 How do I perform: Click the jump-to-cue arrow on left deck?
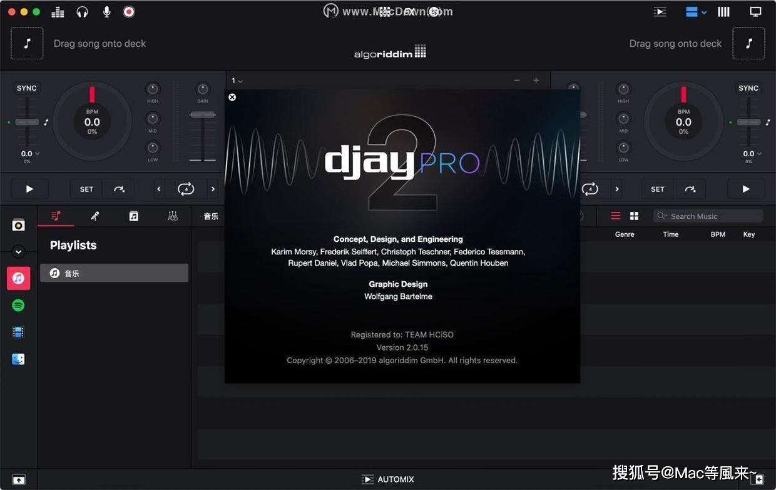tap(119, 189)
